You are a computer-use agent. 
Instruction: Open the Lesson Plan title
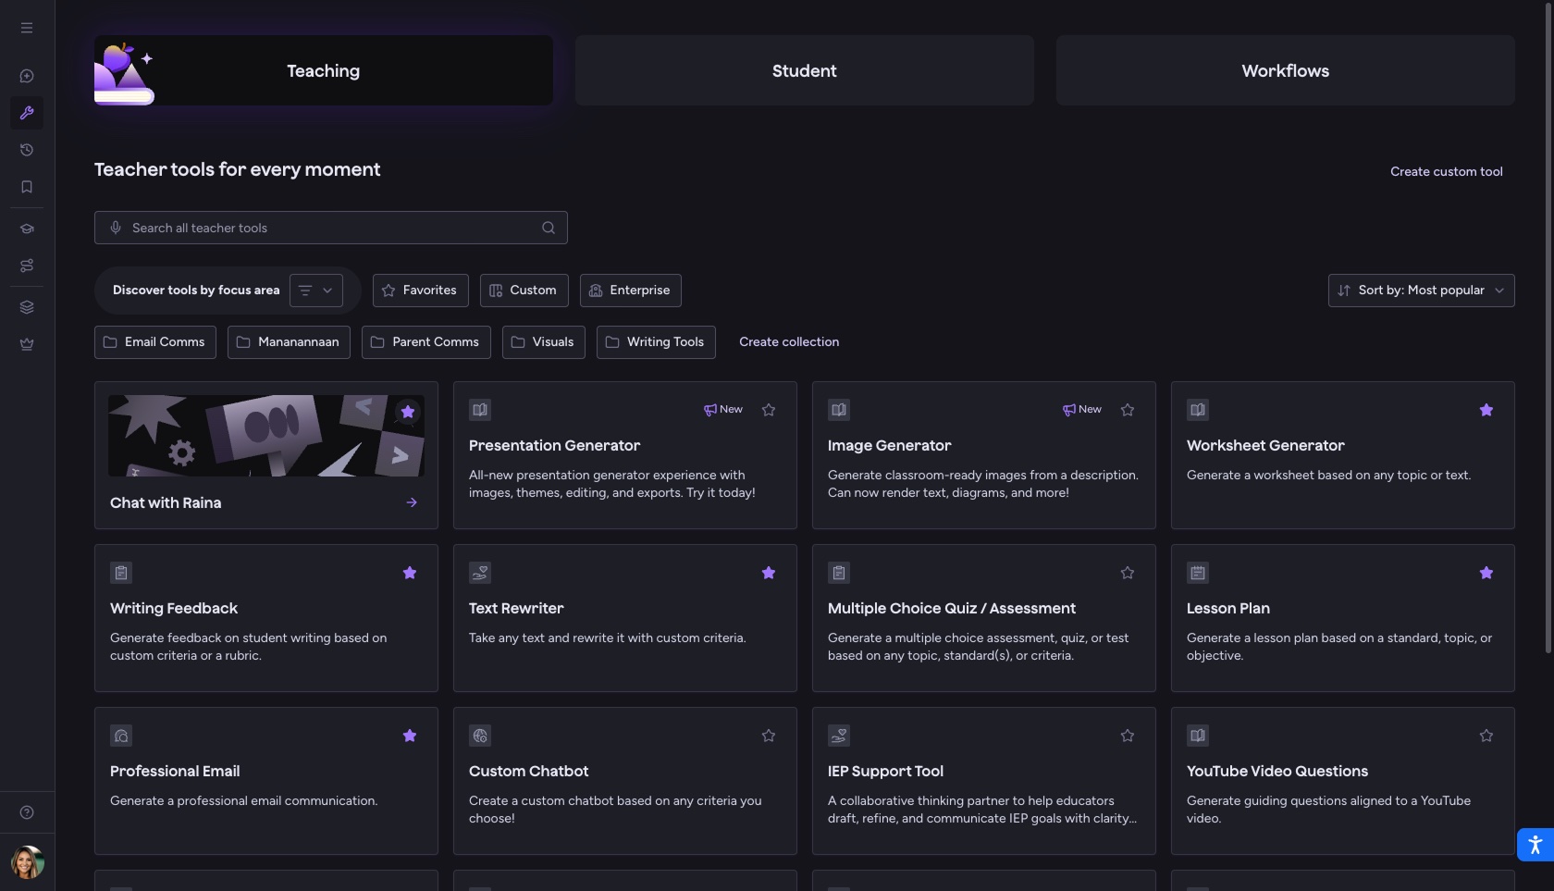coord(1228,608)
